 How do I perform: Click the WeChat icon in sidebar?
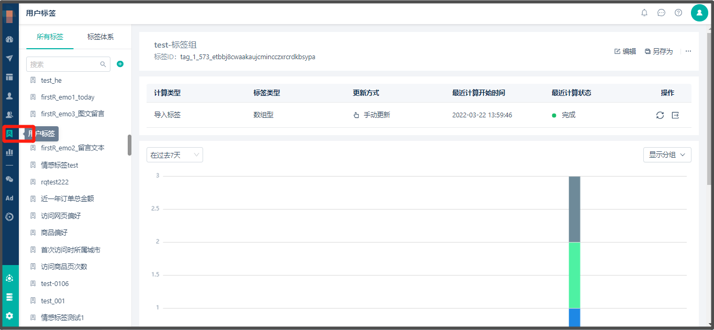pos(9,179)
